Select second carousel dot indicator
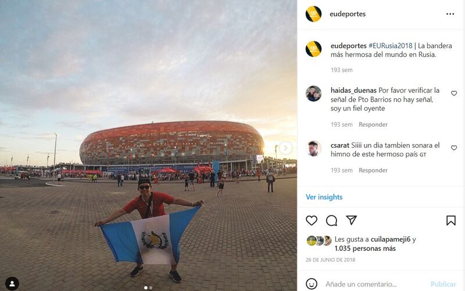The image size is (465, 291). click(151, 288)
